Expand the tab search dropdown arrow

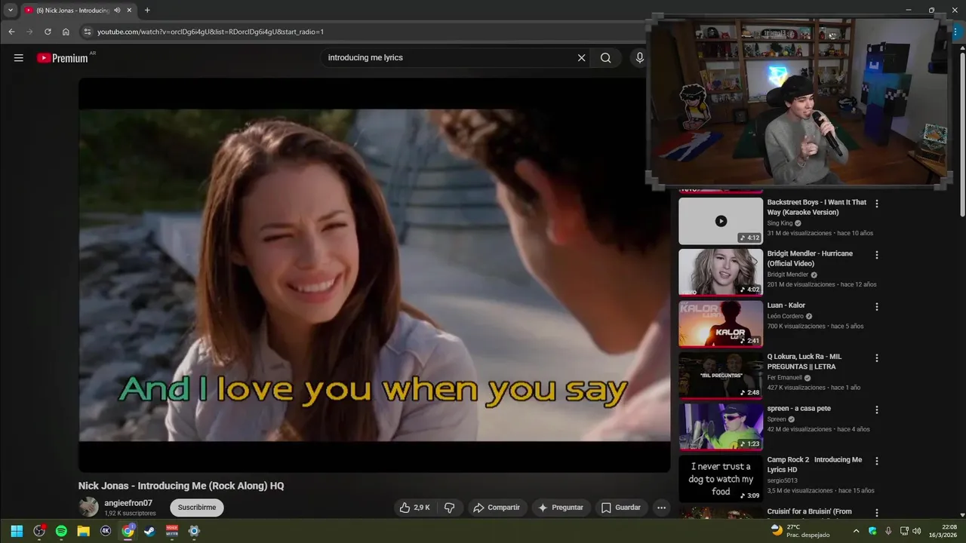point(11,11)
